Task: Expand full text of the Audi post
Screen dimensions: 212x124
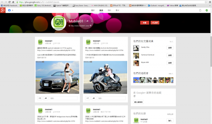Action: [42, 58]
